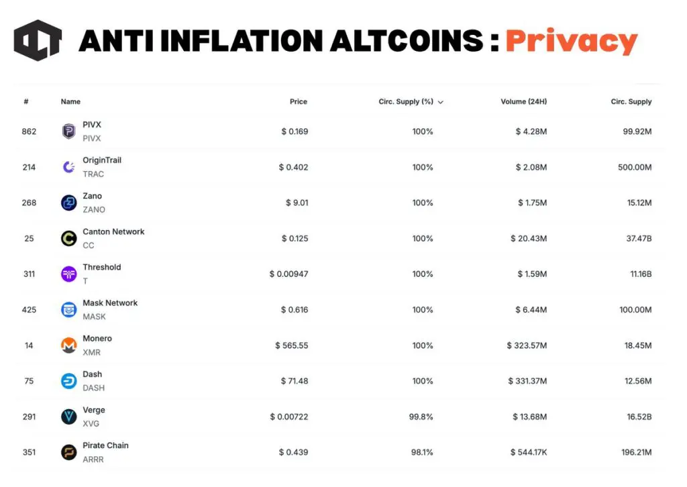687x487 pixels.
Task: Click the Verge logo icon
Action: pyautogui.click(x=68, y=417)
